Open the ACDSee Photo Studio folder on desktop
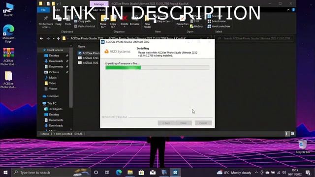The height and width of the screenshot is (177, 315). (8, 80)
